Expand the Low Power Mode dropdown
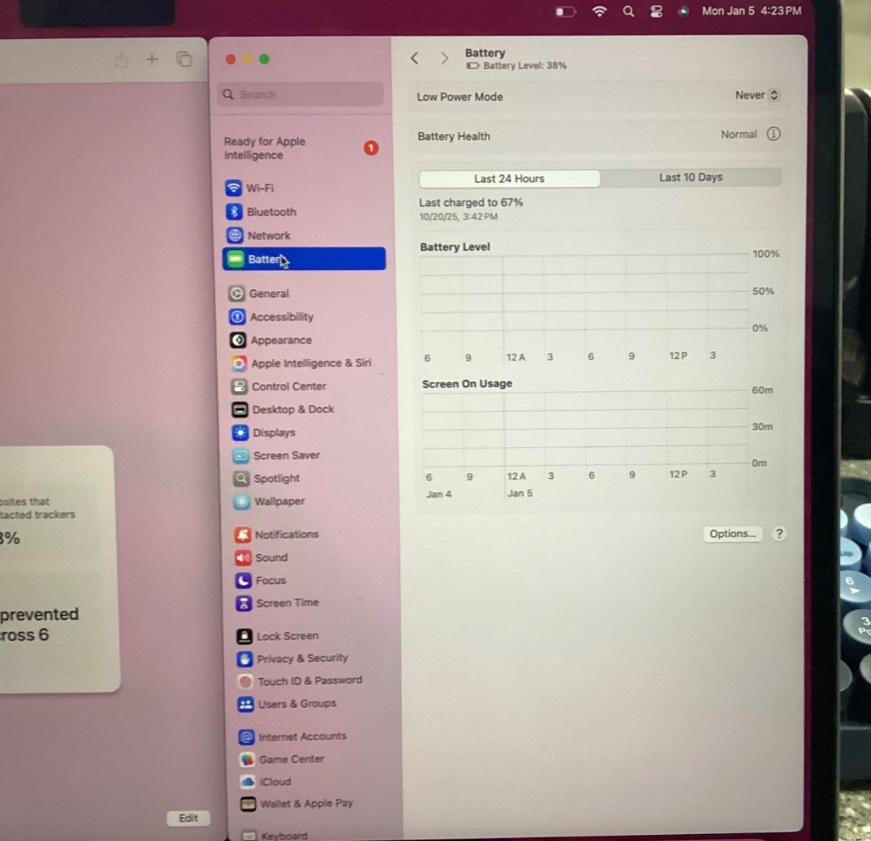 756,96
